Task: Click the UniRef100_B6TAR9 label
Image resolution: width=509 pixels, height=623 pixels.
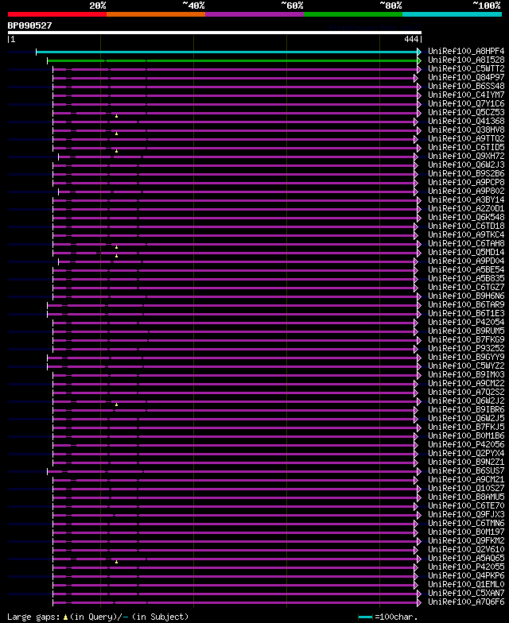Action: tap(466, 305)
